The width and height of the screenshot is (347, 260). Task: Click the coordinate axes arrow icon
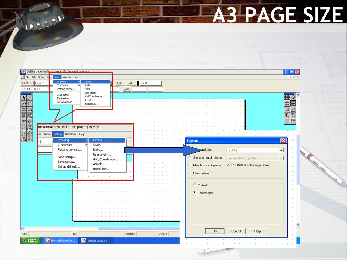point(293,109)
